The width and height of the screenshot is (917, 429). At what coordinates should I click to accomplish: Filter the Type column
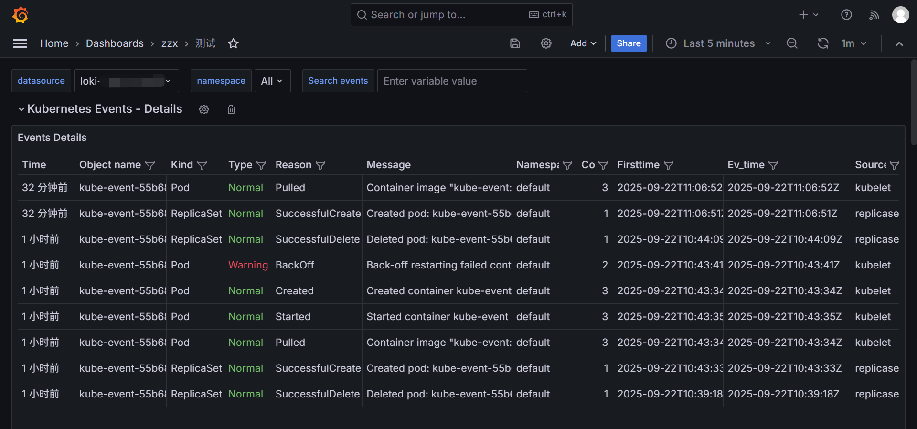pyautogui.click(x=261, y=165)
